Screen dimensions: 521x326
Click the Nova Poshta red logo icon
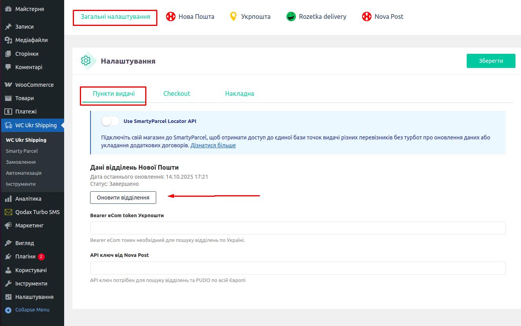tap(170, 16)
